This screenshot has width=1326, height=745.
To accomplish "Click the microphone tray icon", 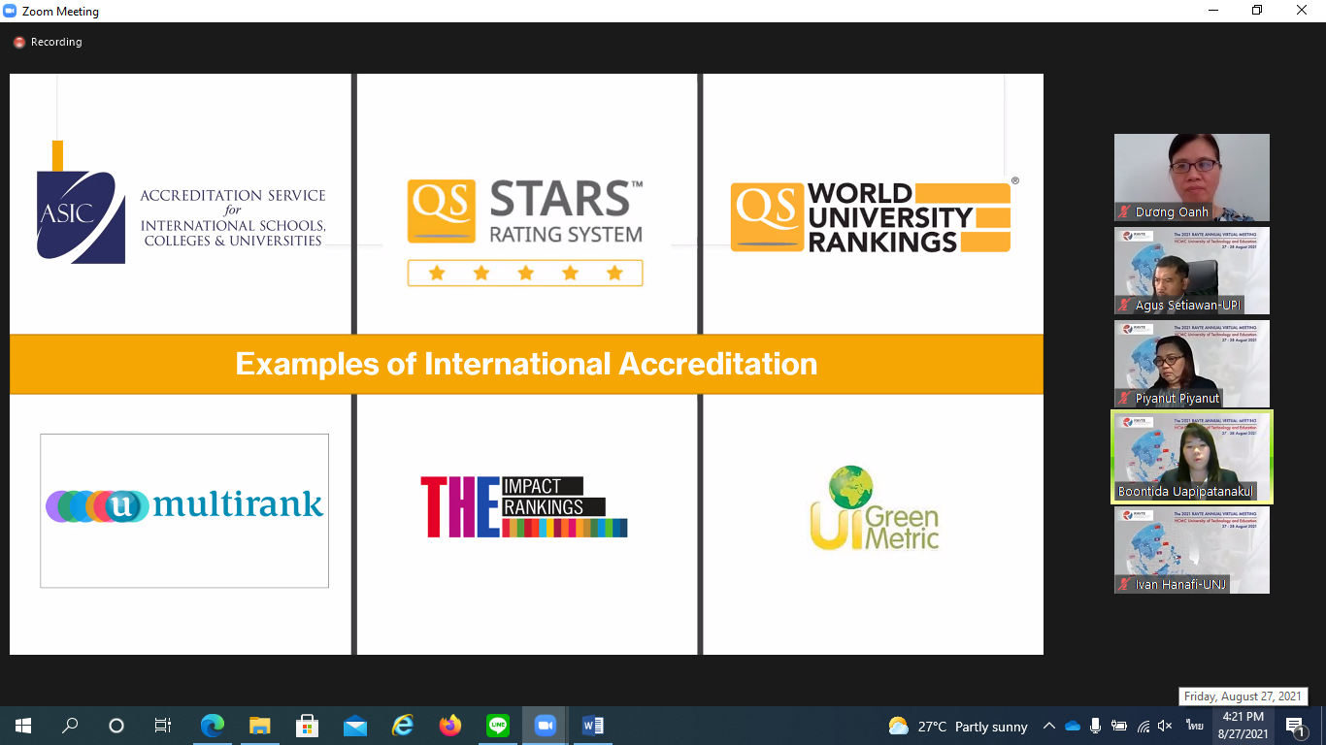I will tap(1096, 726).
